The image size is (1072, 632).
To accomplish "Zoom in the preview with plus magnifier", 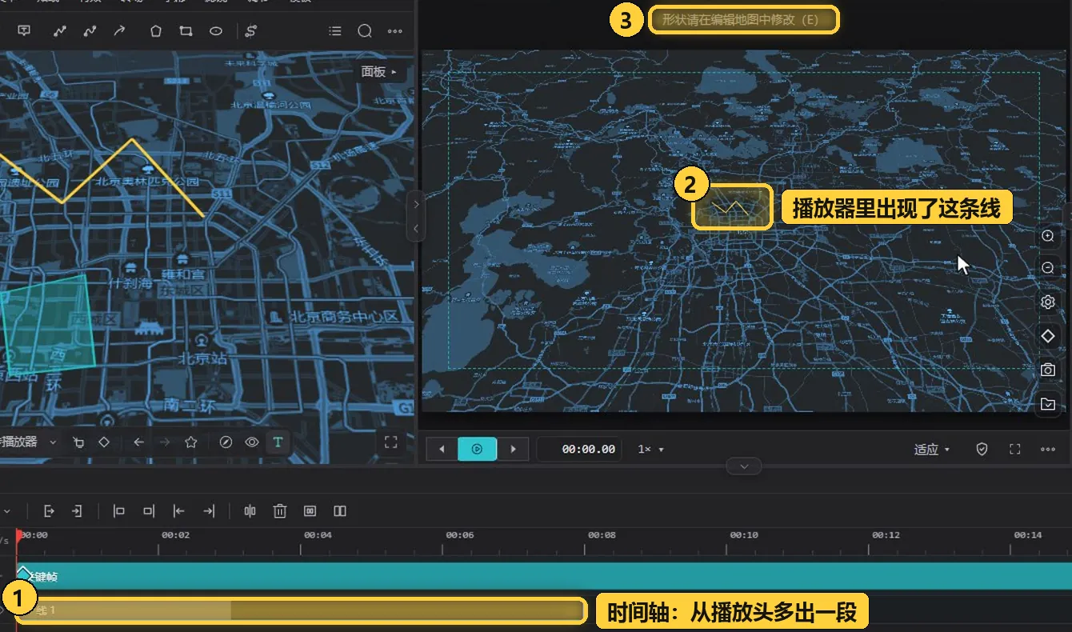I will coord(1048,236).
